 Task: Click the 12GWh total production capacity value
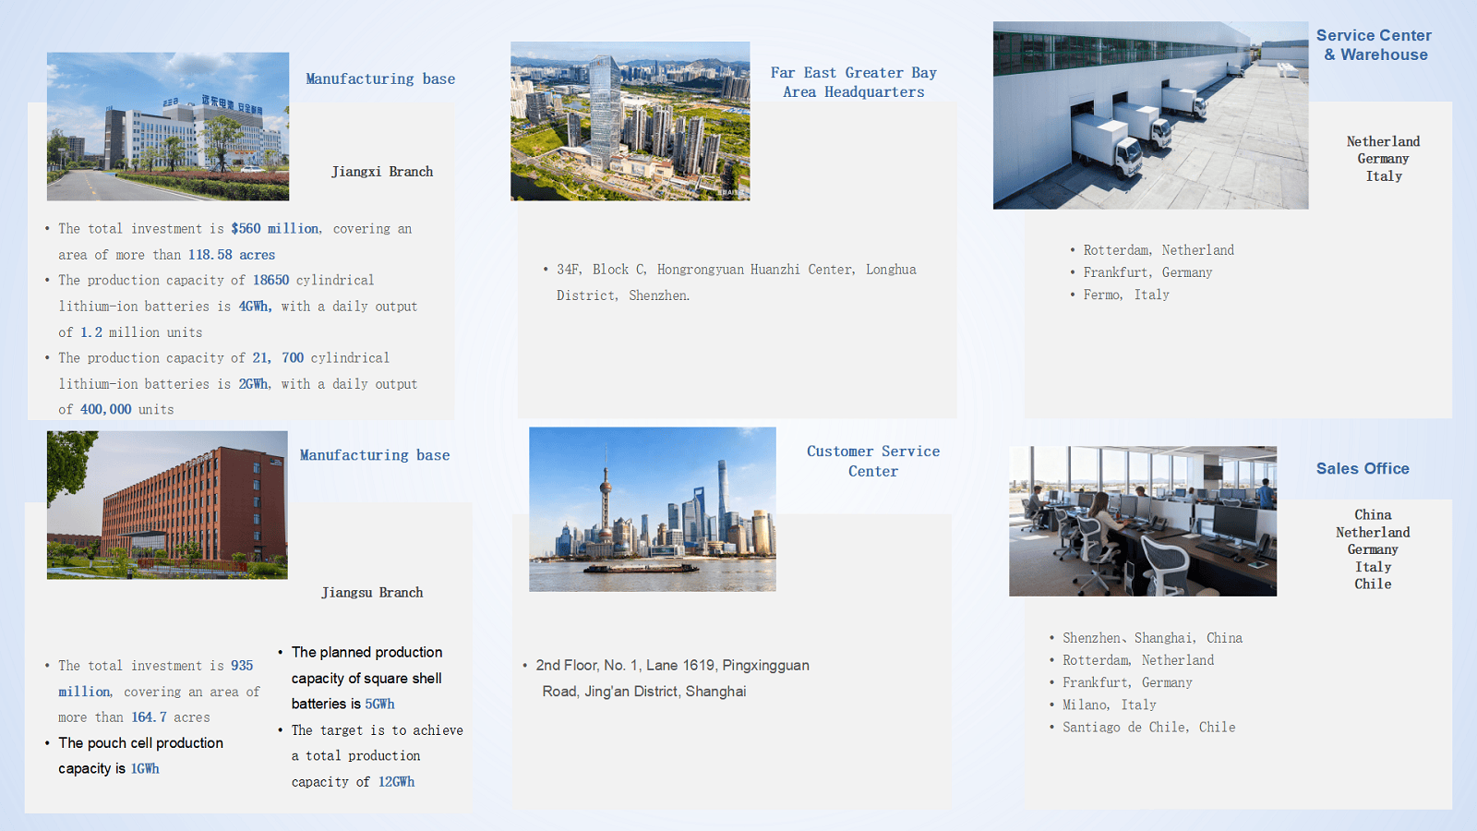pyautogui.click(x=396, y=782)
